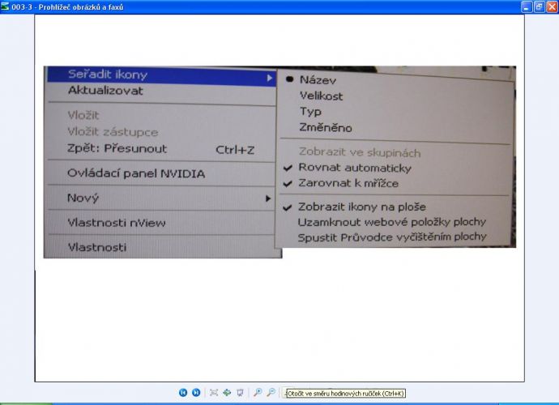The image size is (559, 405).
Task: Zoom out using the magnifier minus icon
Action: (x=271, y=393)
